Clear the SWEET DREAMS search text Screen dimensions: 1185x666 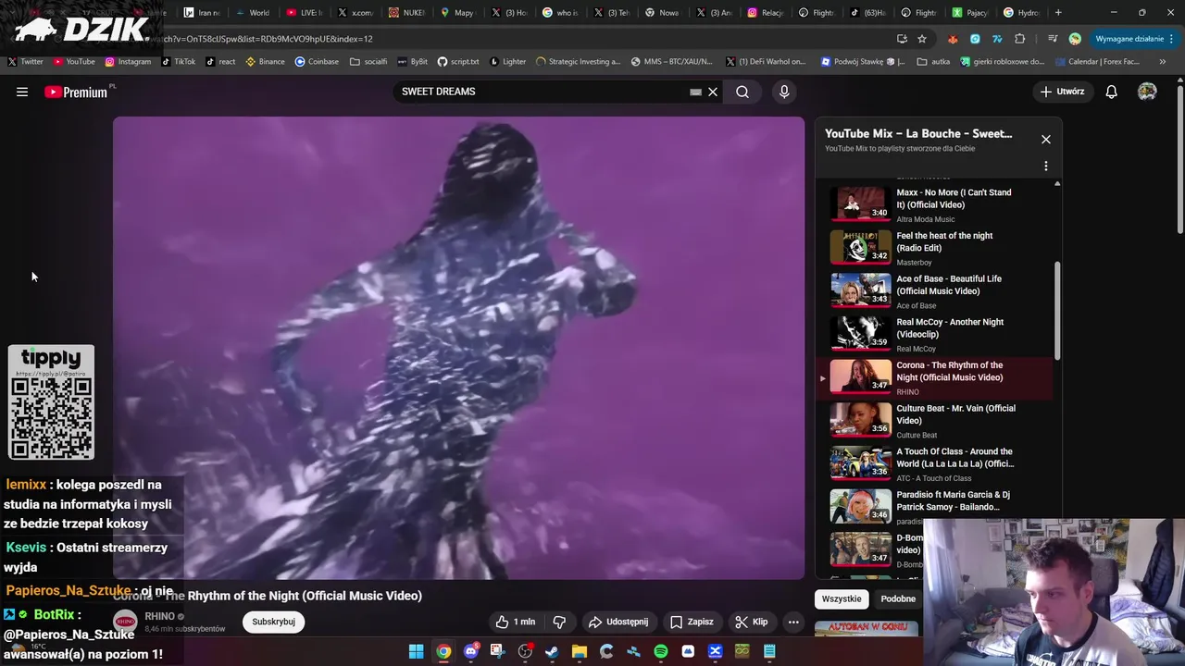[x=713, y=92]
